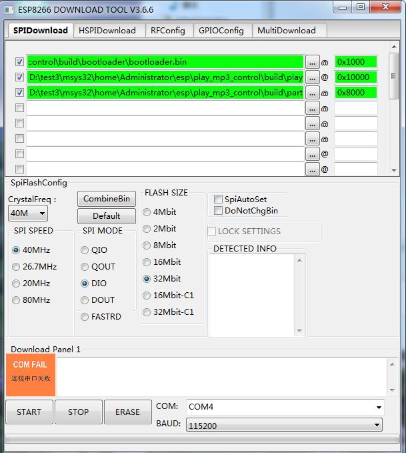Viewport: 406px width, 453px height.
Task: Click the file list scrollbar up arrow
Action: pyautogui.click(x=394, y=47)
